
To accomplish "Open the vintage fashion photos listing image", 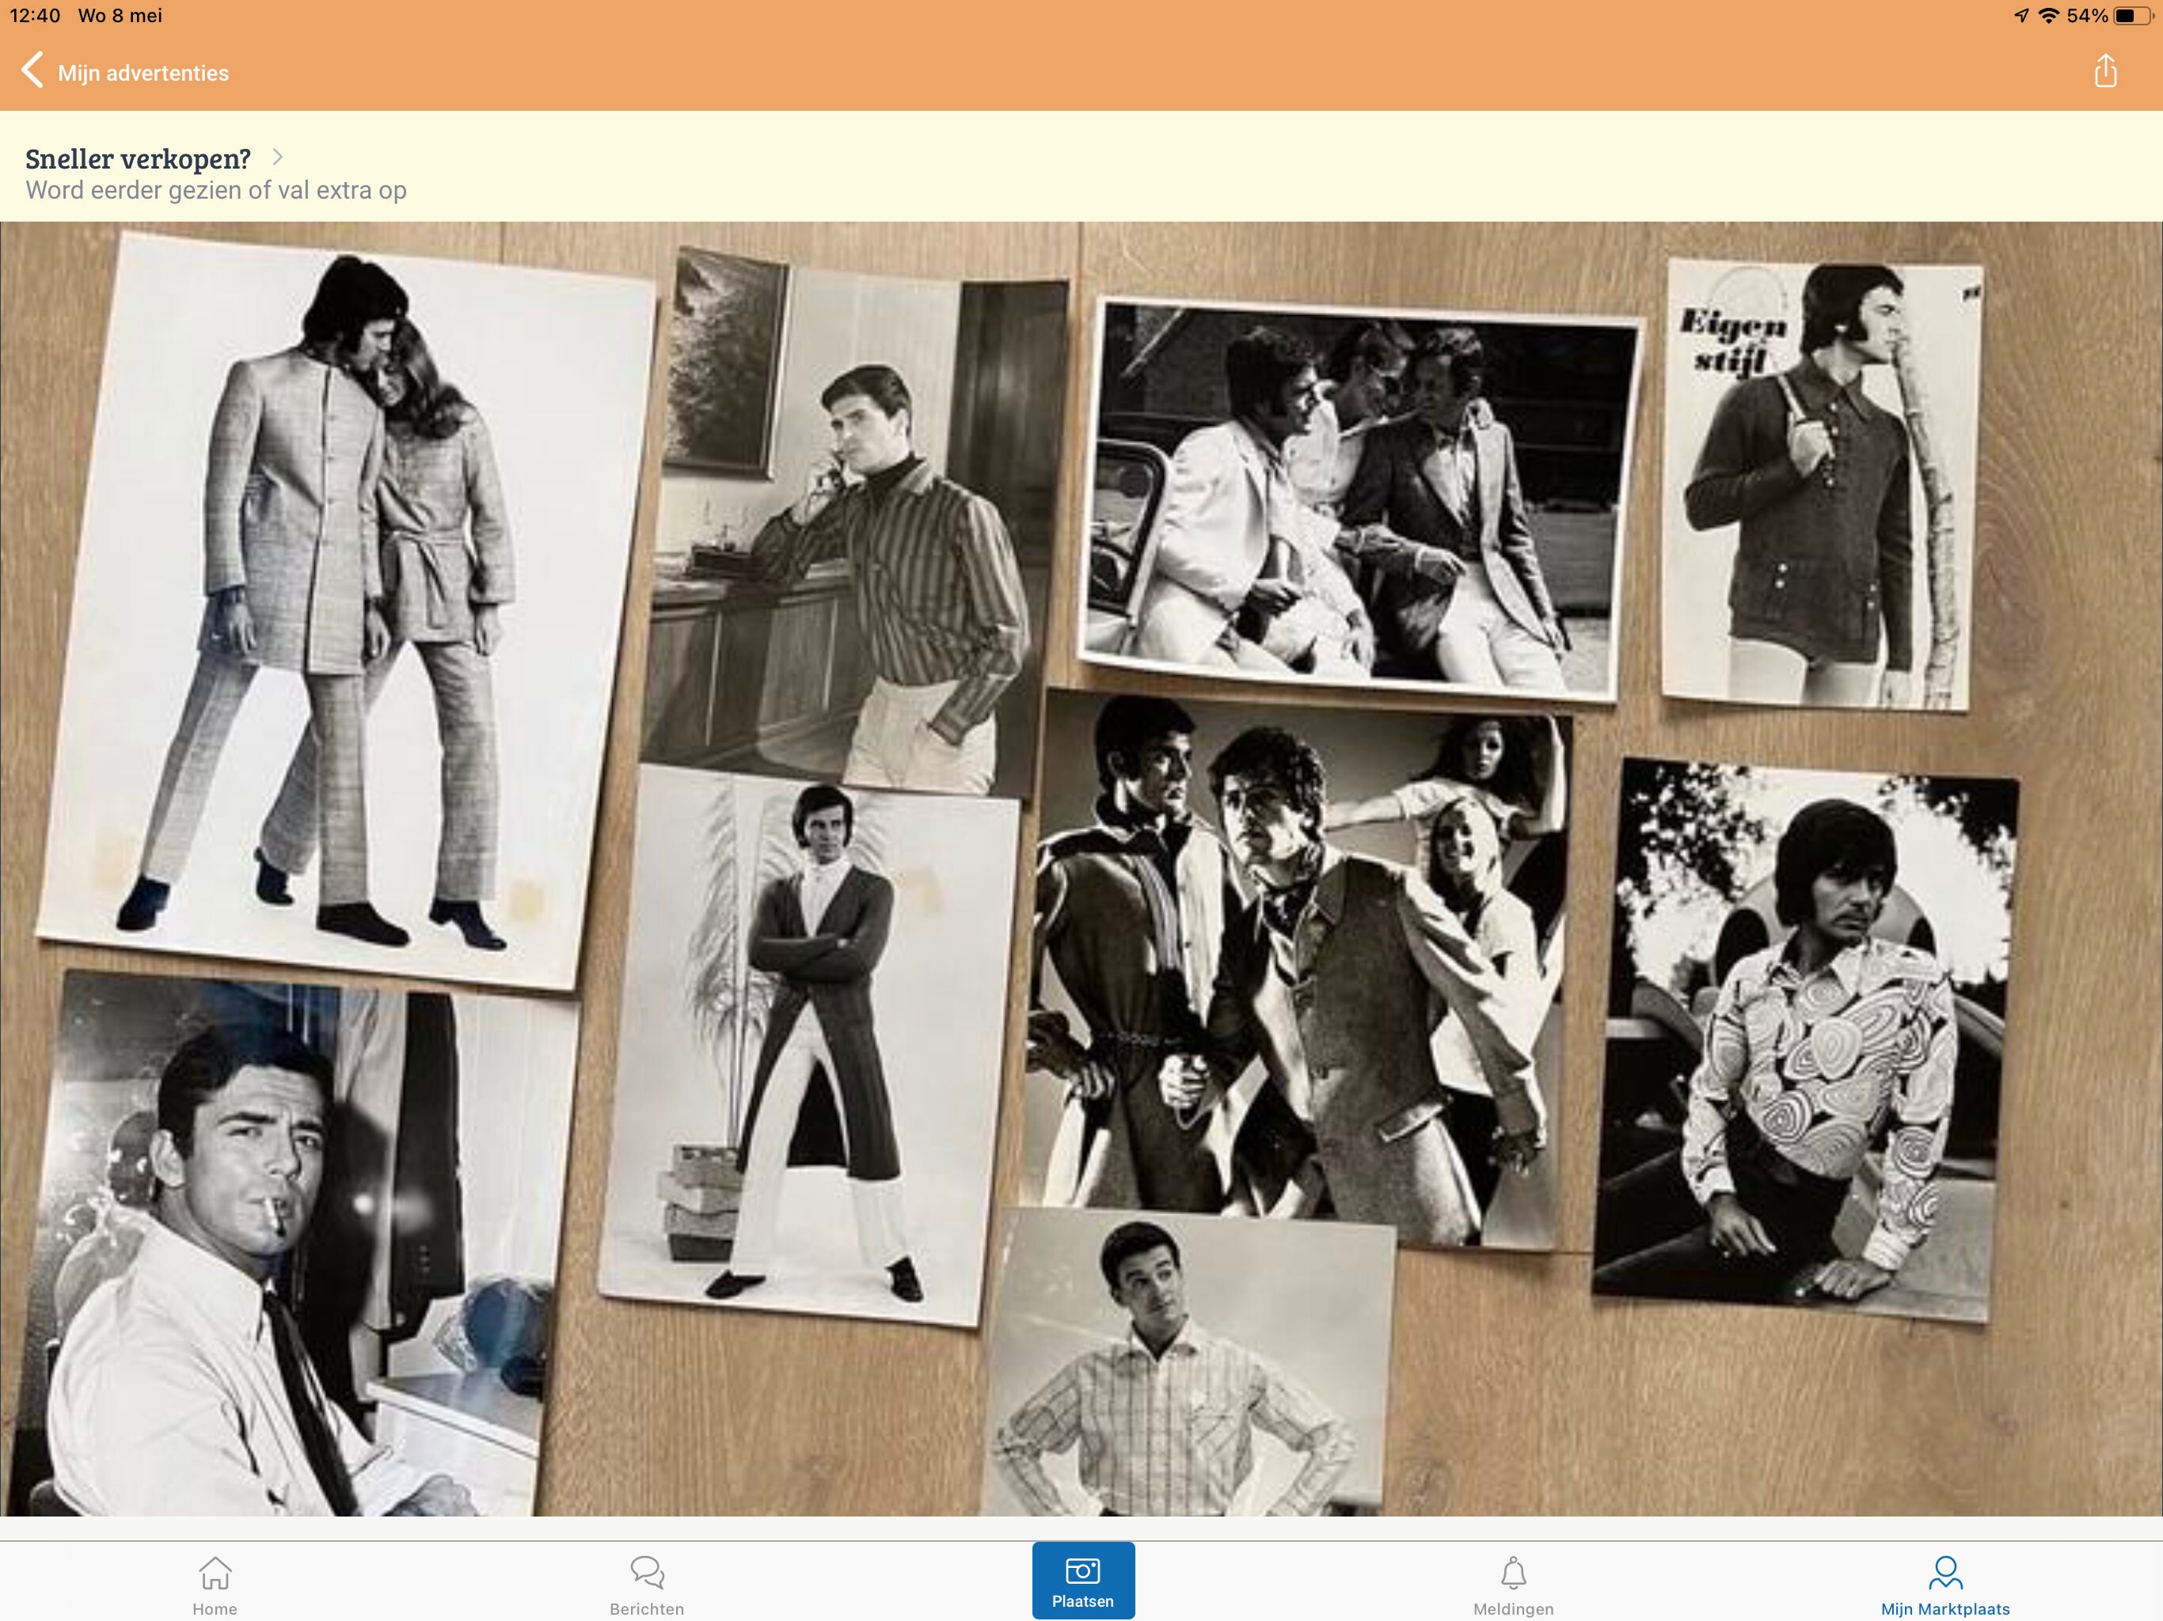I will (1081, 869).
